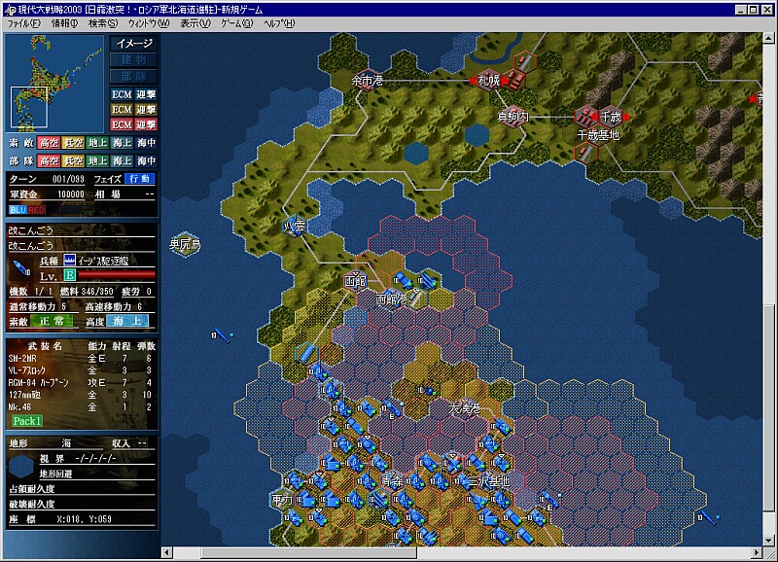The width and height of the screenshot is (778, 562).
Task: Open the ウィンドウ(W) menu
Action: (x=149, y=23)
